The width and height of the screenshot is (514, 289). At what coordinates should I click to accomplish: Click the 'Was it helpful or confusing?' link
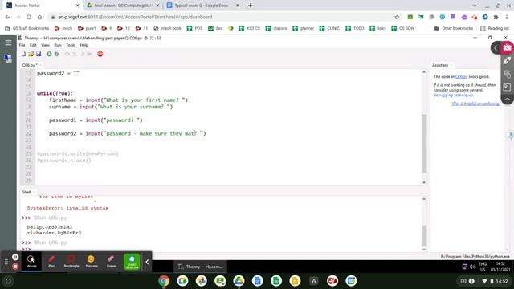[x=476, y=104]
